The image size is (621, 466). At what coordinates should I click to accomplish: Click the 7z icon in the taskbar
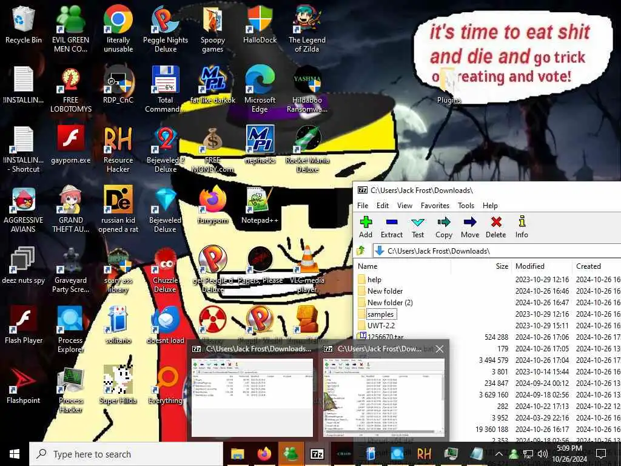(x=317, y=454)
